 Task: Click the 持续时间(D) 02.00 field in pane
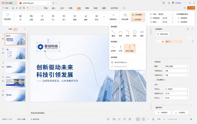(x=176, y=94)
